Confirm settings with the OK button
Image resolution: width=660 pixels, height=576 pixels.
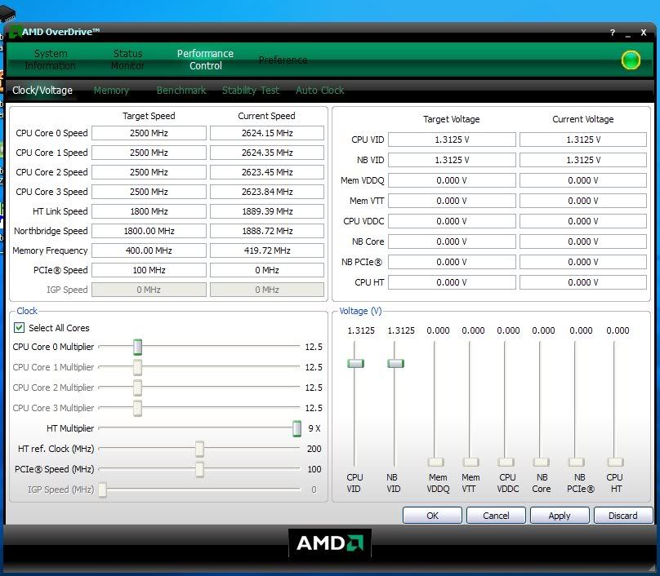(x=432, y=516)
